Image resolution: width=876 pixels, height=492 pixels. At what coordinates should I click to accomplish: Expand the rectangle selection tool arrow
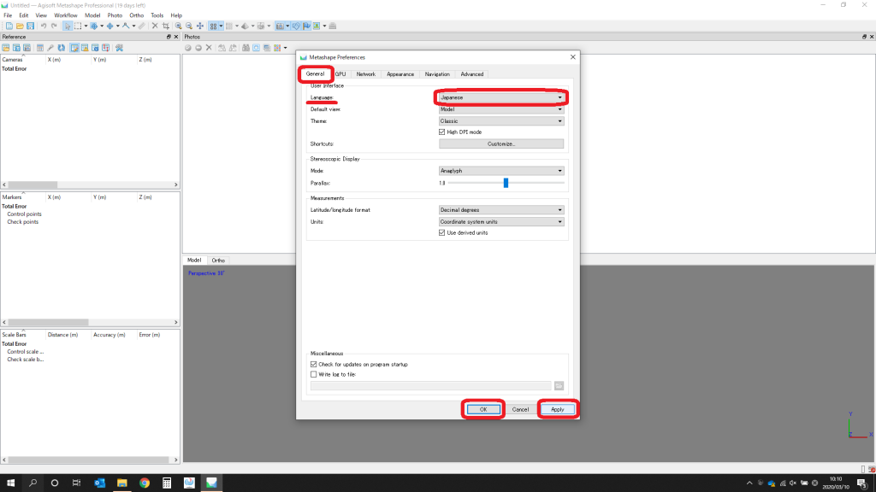pos(86,26)
